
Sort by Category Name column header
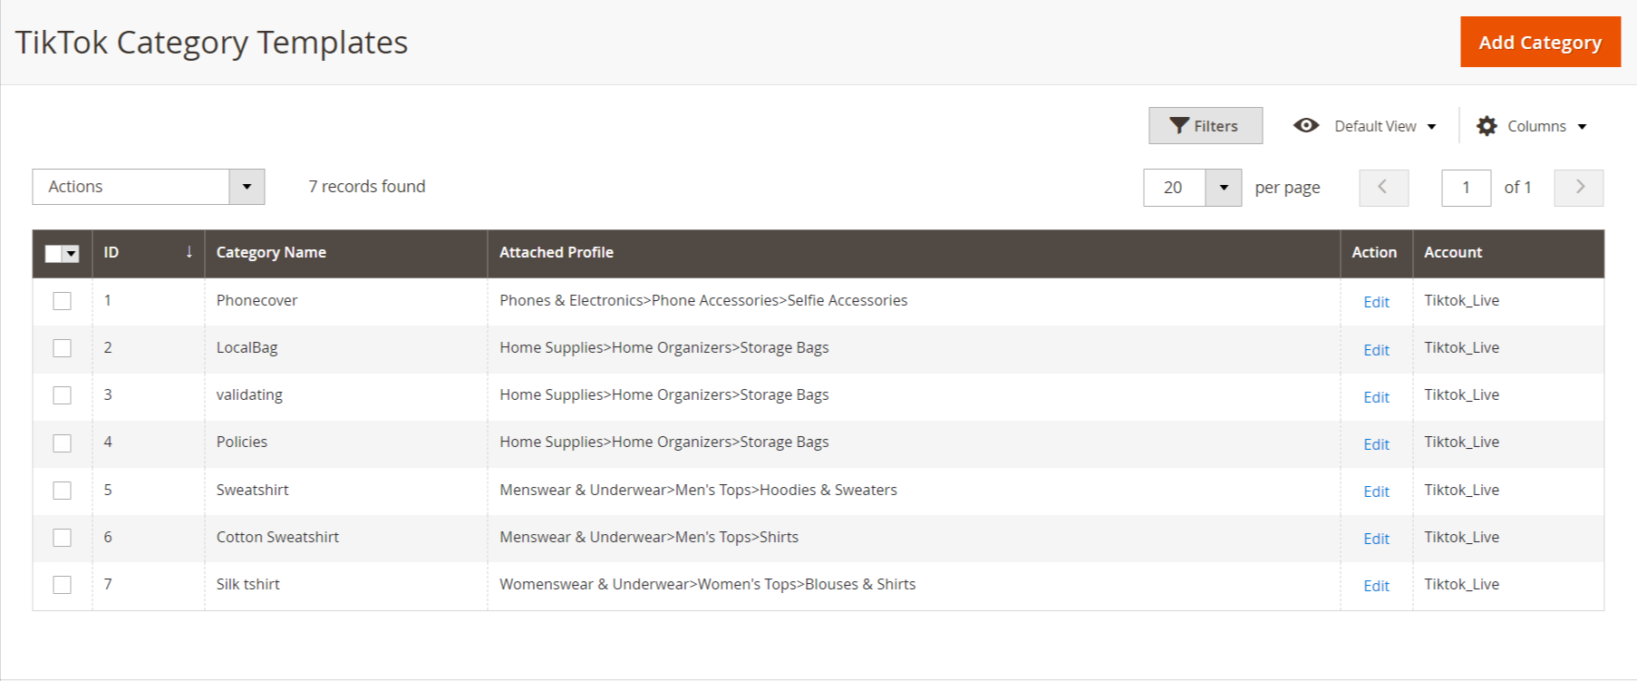(x=271, y=253)
